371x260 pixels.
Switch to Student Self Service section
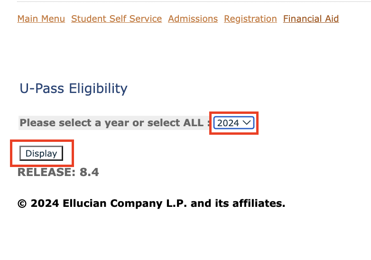116,19
